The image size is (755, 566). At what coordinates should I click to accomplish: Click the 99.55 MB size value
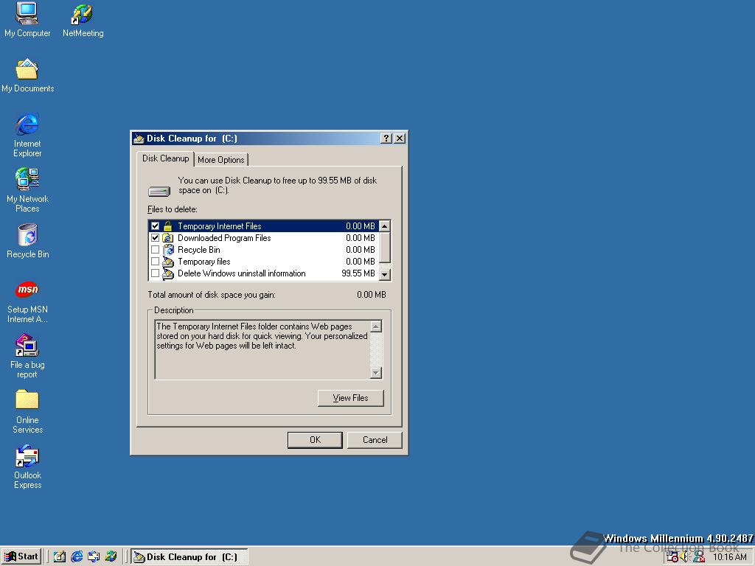(x=358, y=273)
